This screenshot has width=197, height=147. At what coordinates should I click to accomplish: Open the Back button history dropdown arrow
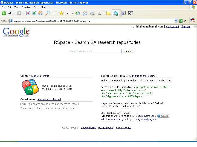14,13
